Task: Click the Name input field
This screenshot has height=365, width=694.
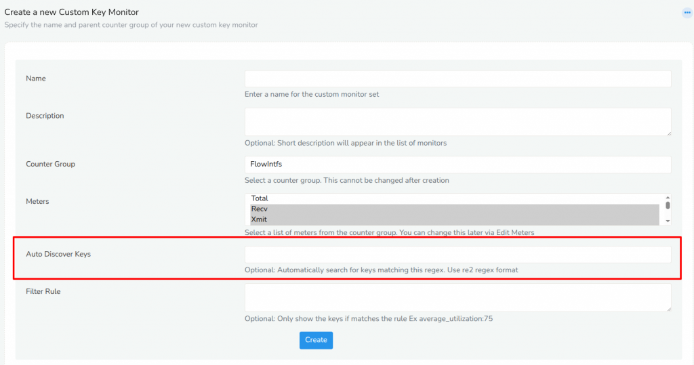Action: point(457,79)
